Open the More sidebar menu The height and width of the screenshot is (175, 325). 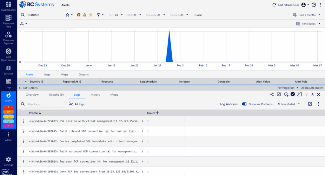coord(8,137)
